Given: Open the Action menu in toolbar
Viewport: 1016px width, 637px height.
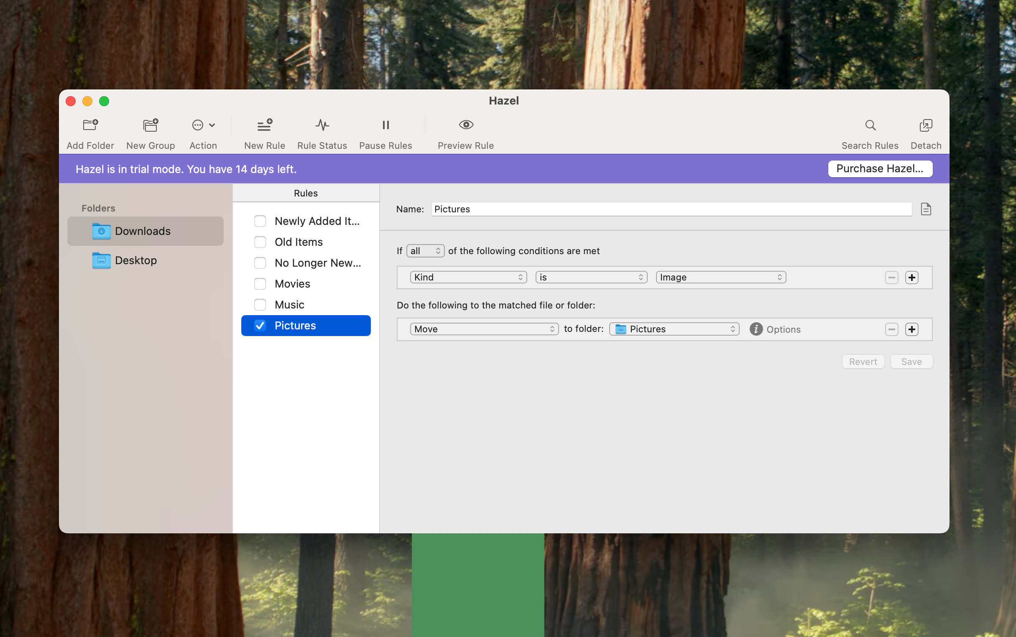Looking at the screenshot, I should [203, 125].
